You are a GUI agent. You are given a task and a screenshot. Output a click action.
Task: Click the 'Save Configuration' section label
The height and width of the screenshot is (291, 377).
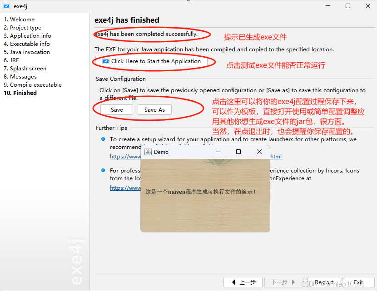pyautogui.click(x=121, y=79)
